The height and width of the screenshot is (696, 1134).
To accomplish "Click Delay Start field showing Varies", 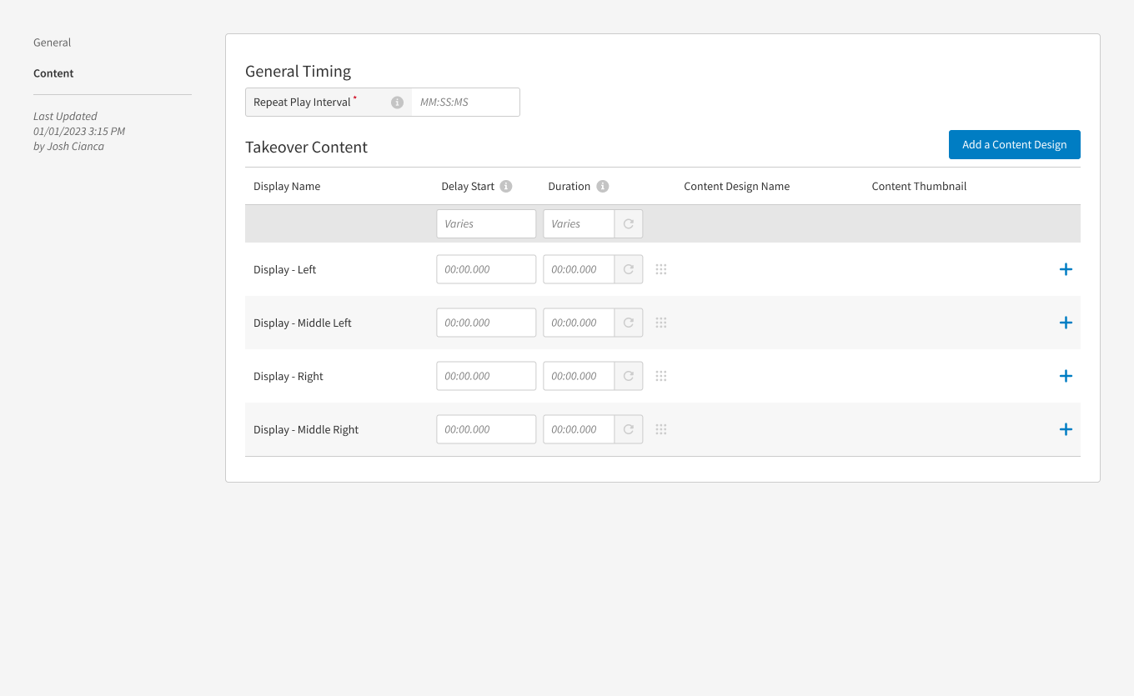I will pos(486,224).
